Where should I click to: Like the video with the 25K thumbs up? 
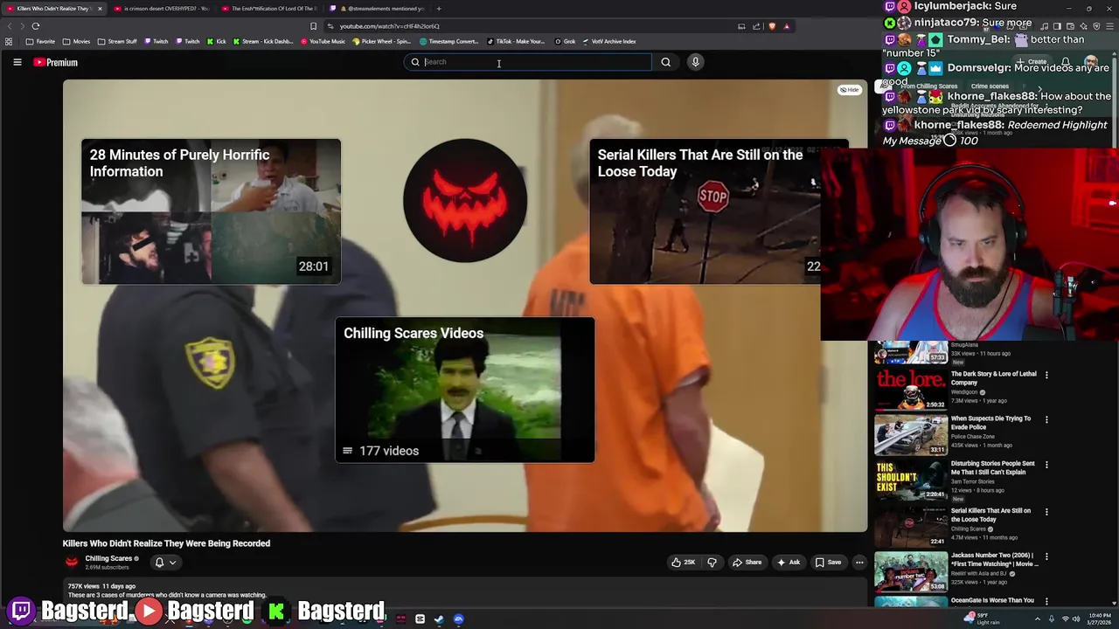click(684, 563)
